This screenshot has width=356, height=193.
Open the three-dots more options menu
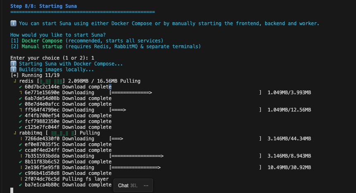click(x=146, y=186)
